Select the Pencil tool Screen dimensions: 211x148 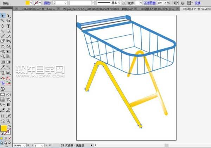click(x=8, y=36)
